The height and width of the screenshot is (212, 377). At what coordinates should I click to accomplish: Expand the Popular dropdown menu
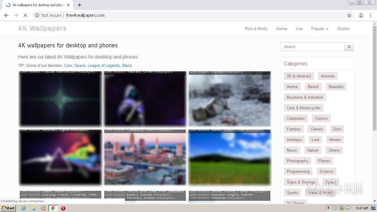[320, 29]
